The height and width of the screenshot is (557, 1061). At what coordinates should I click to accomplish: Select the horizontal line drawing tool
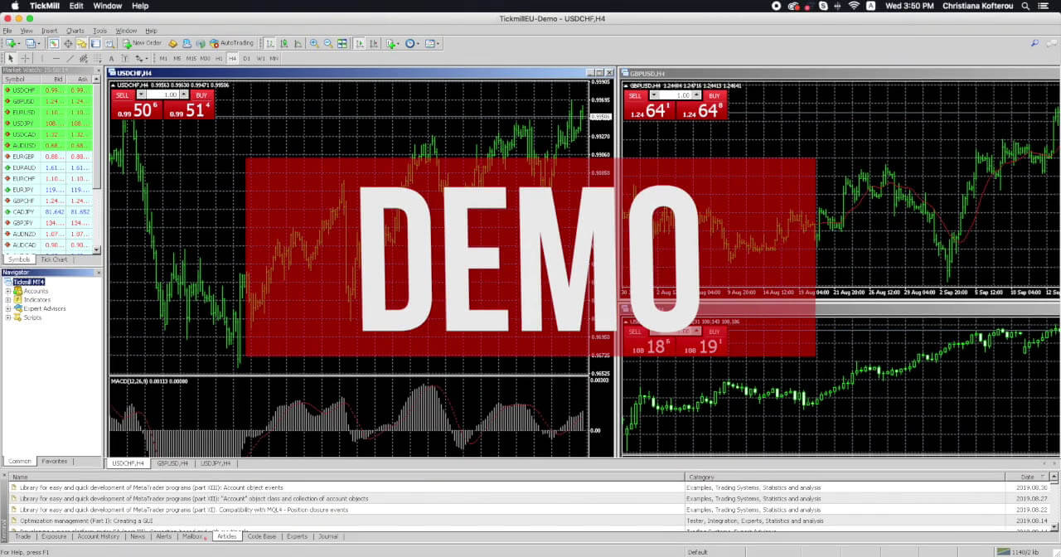tap(56, 58)
